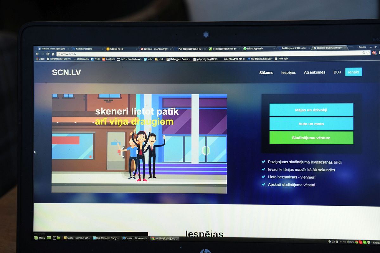Screen dimensions: 380x253
Task: Open the Apps bookmarks shortcut
Action: [x=40, y=59]
